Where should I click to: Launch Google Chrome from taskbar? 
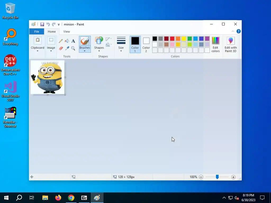click(x=71, y=198)
